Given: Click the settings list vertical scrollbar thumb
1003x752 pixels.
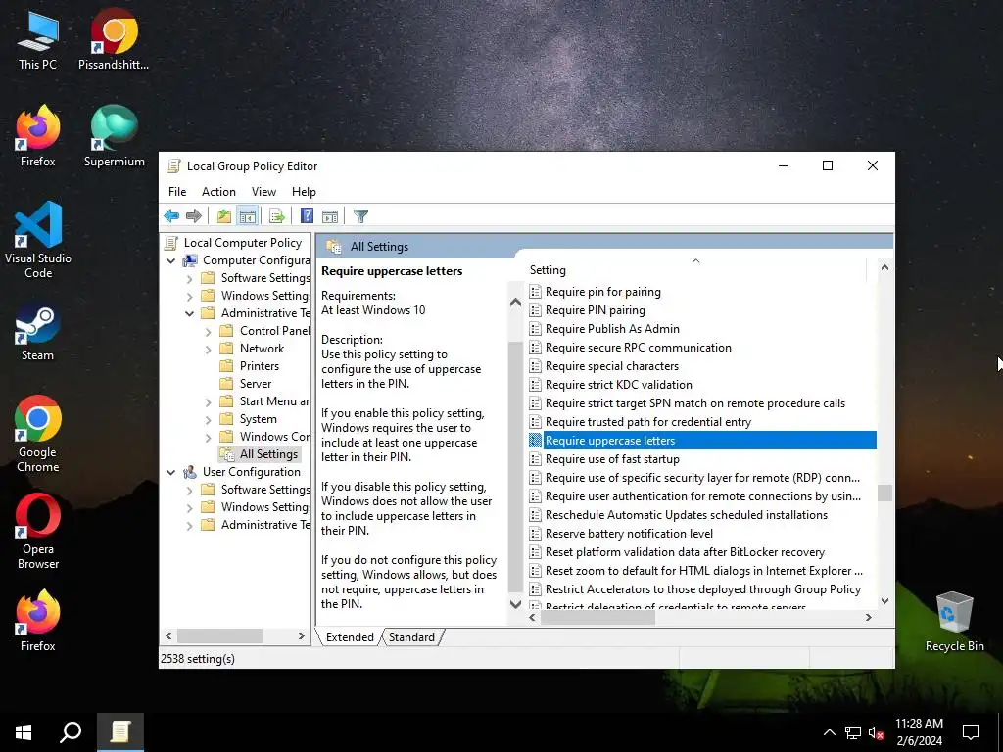Looking at the screenshot, I should [884, 493].
